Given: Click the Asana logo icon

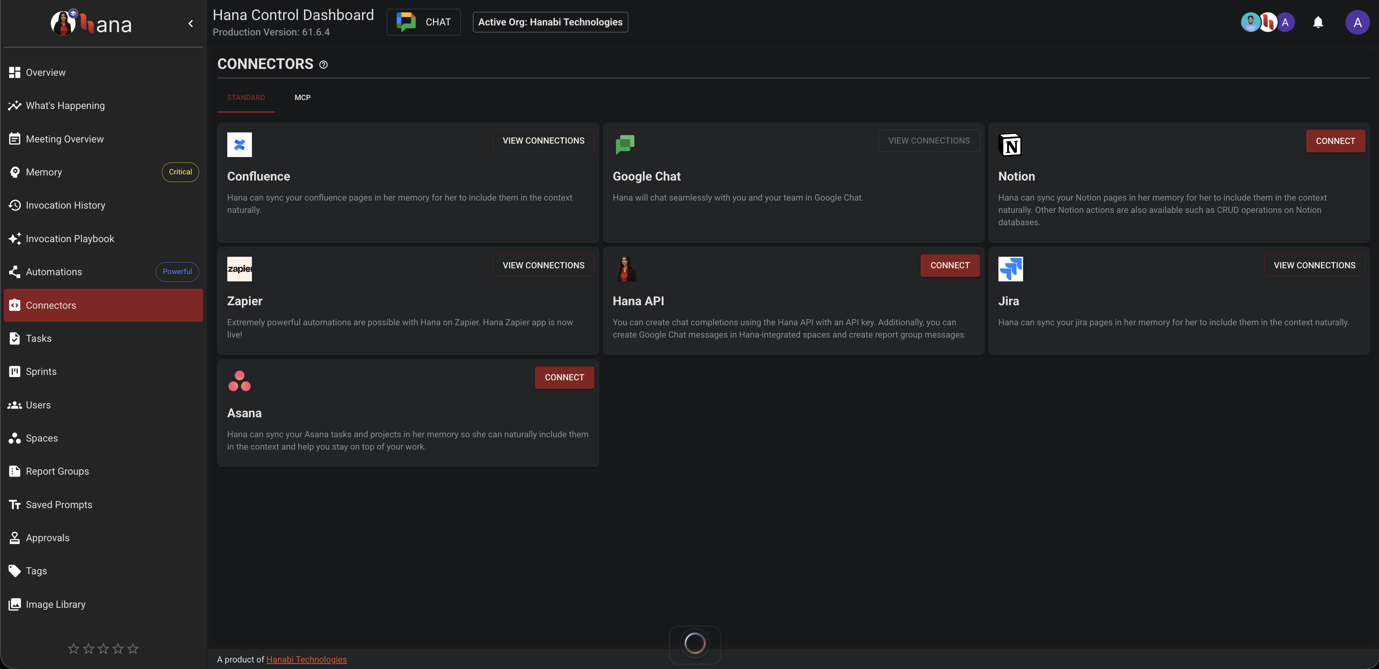Looking at the screenshot, I should 239,381.
